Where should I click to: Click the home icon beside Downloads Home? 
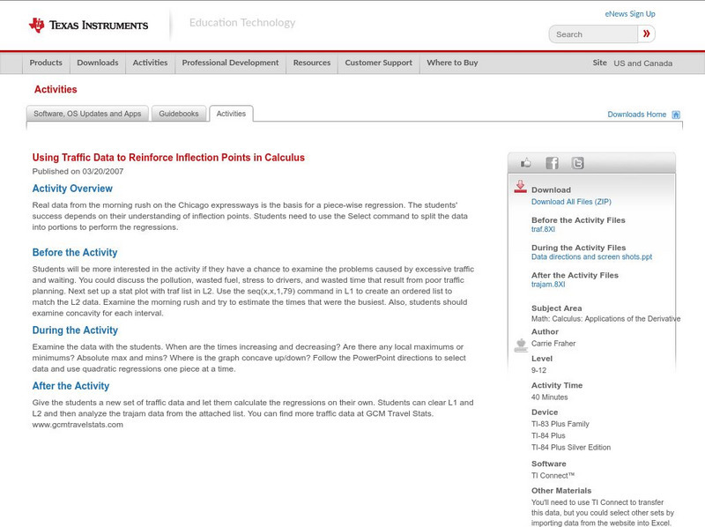pyautogui.click(x=676, y=115)
